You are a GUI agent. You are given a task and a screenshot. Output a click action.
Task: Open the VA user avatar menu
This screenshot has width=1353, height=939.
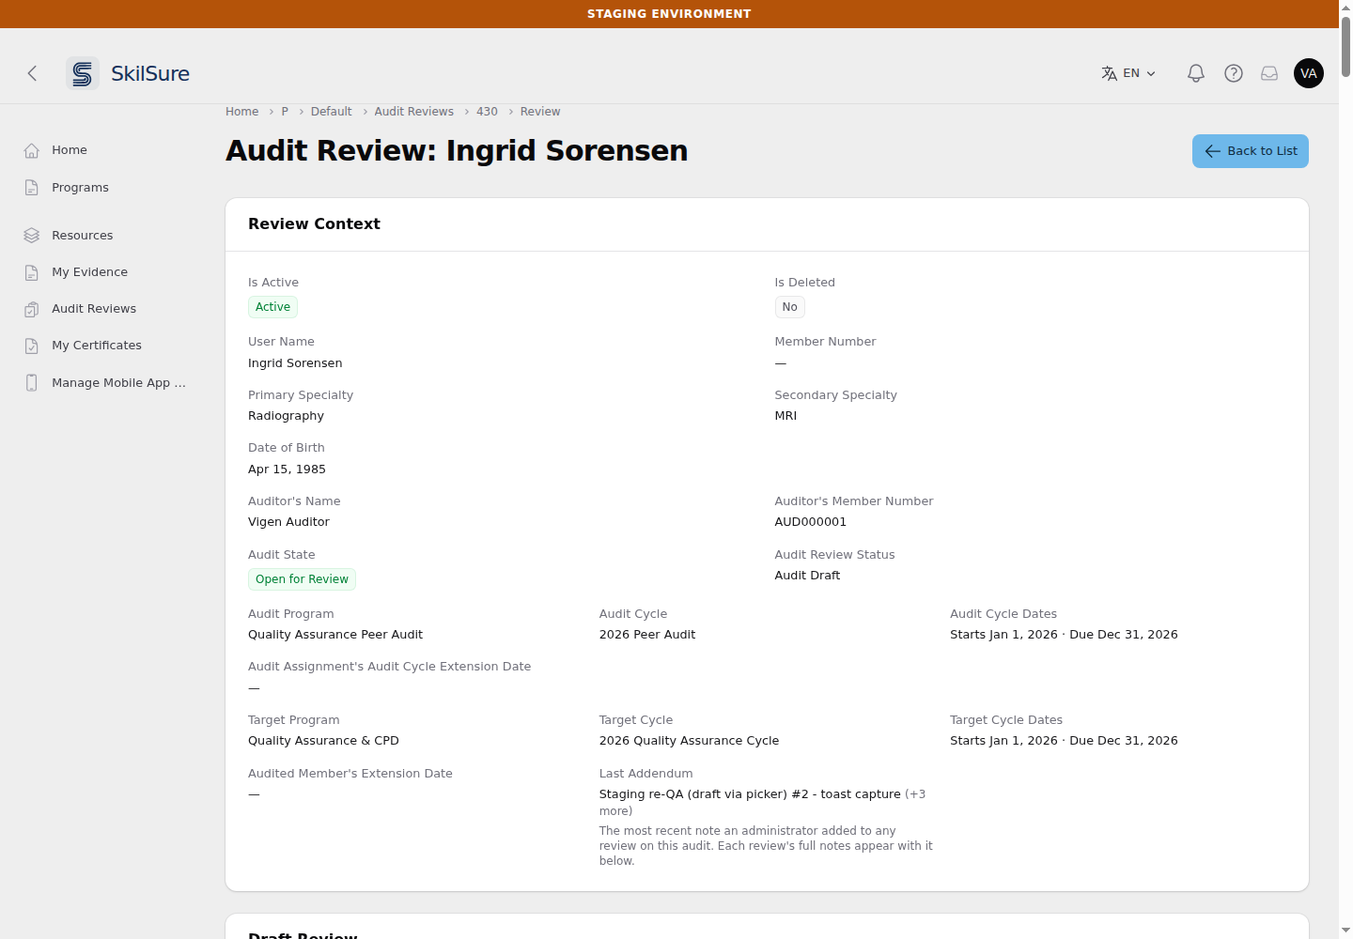point(1309,73)
